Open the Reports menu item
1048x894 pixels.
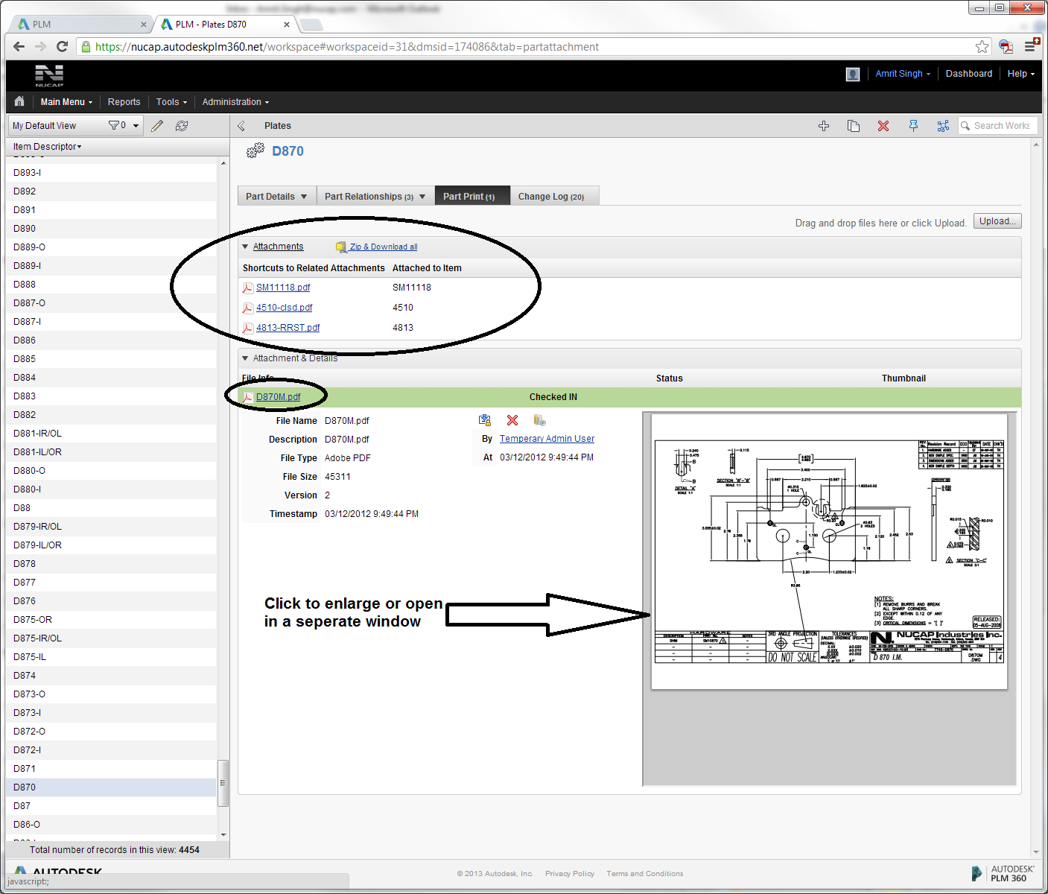coord(124,102)
